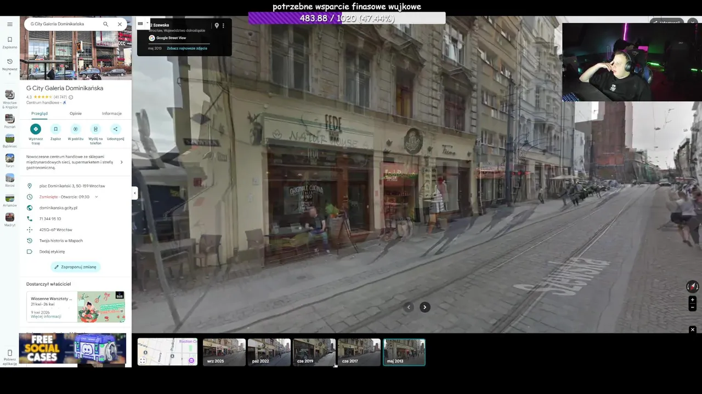This screenshot has height=394, width=702.
Task: Open the gallery header photo
Action: (76, 55)
